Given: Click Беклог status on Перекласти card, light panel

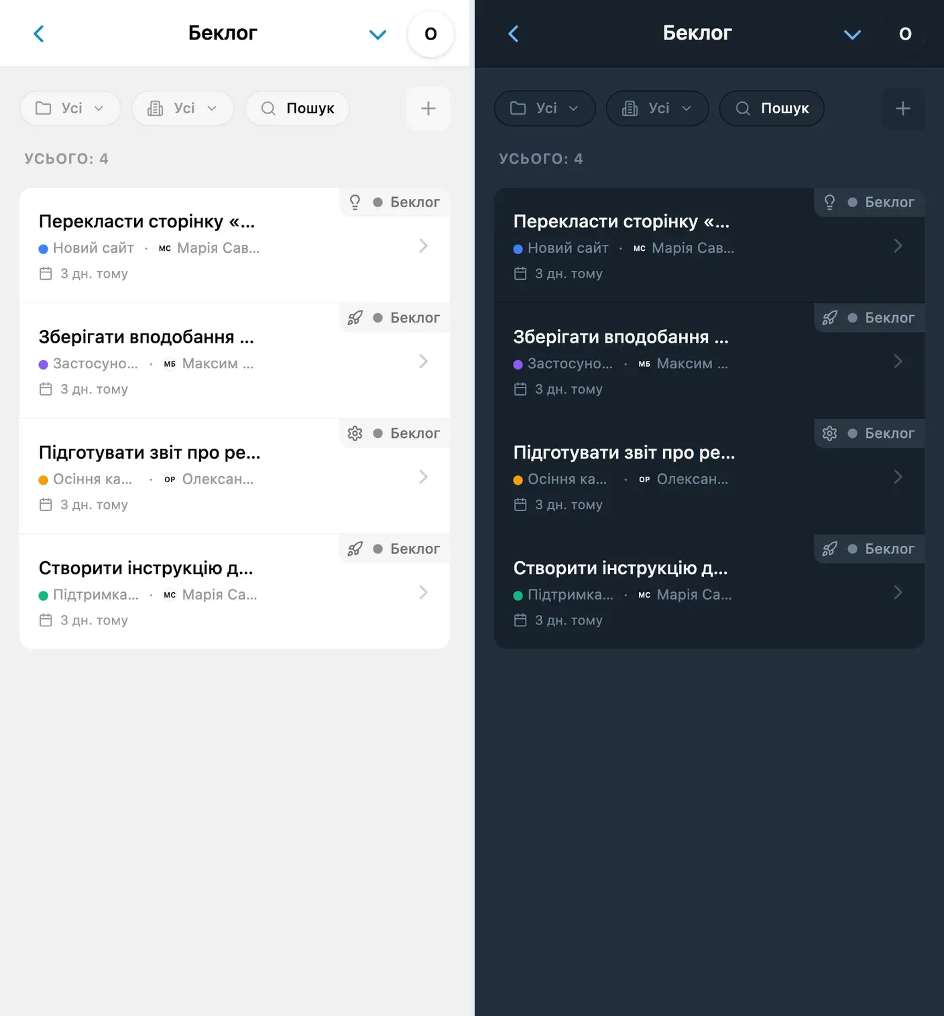Looking at the screenshot, I should (x=406, y=203).
